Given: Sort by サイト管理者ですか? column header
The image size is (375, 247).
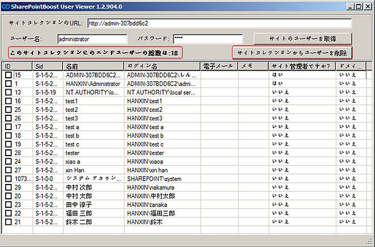Looking at the screenshot, I should point(302,66).
